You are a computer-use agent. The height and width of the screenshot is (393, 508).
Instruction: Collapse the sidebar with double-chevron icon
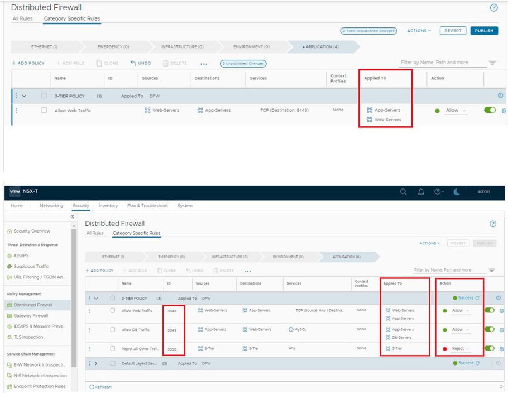[x=72, y=216]
